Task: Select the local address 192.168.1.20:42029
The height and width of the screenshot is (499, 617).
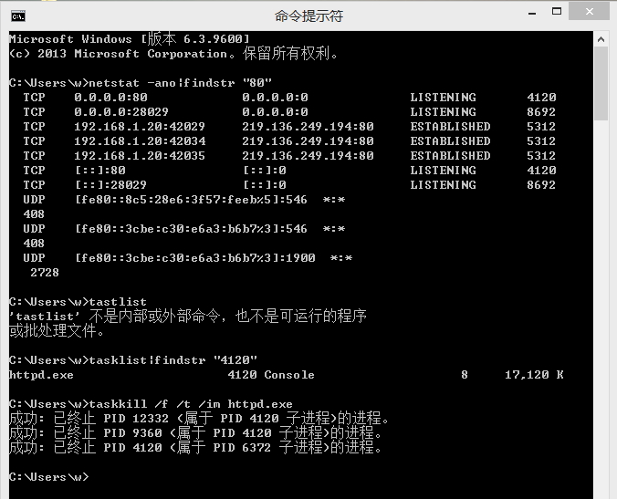Action: (x=140, y=127)
